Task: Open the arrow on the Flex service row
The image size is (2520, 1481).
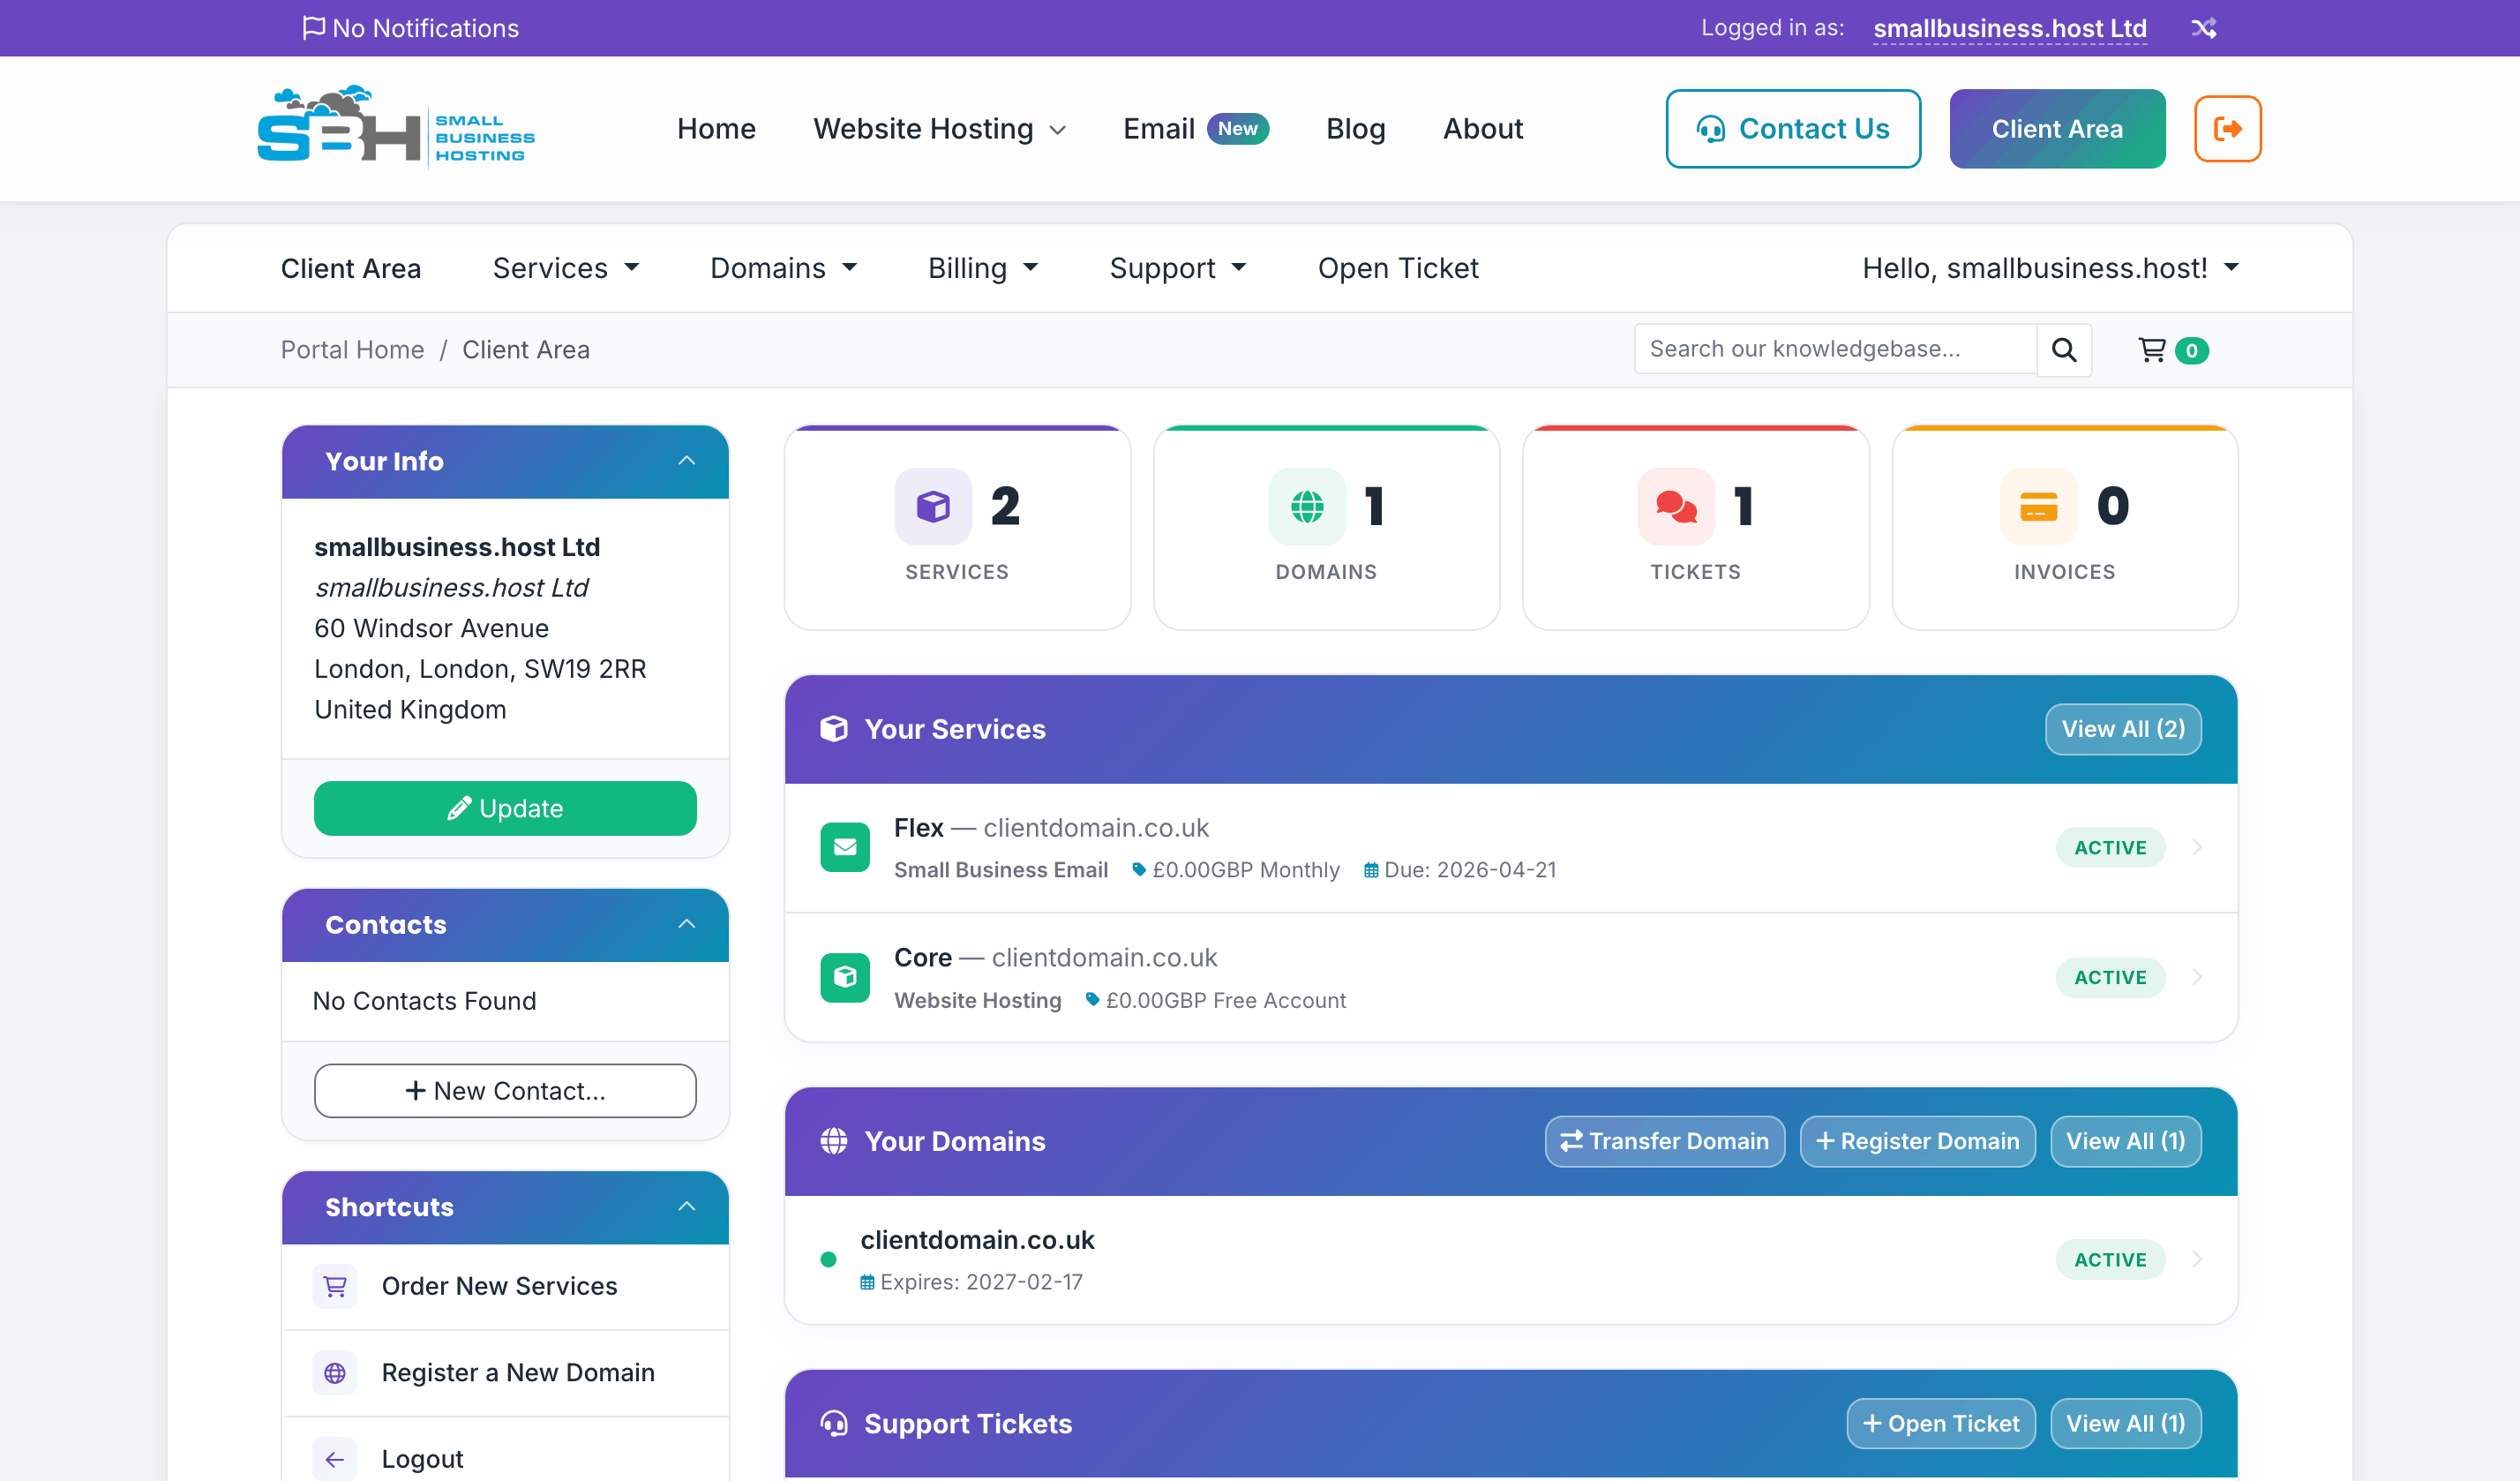Action: point(2197,848)
